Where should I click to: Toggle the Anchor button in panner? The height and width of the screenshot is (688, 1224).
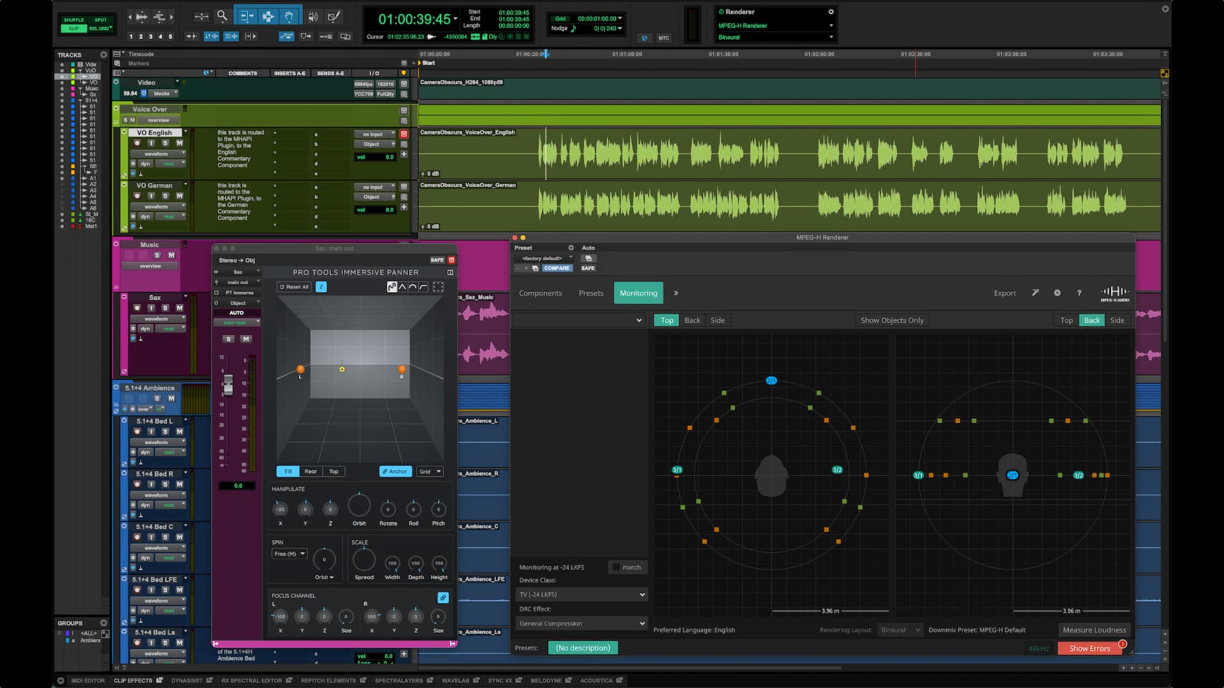(x=395, y=471)
